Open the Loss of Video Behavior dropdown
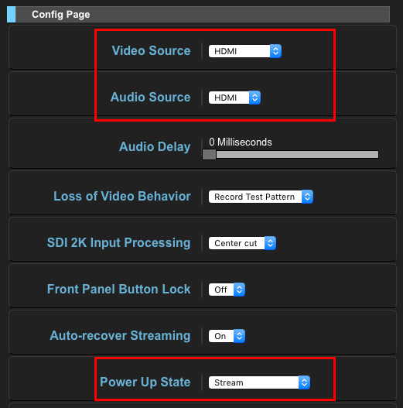Image resolution: width=403 pixels, height=408 pixels. point(261,197)
